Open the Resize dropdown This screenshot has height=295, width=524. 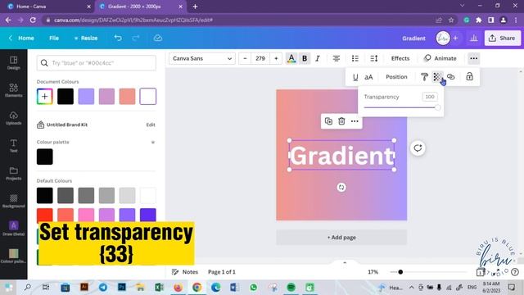pos(86,39)
